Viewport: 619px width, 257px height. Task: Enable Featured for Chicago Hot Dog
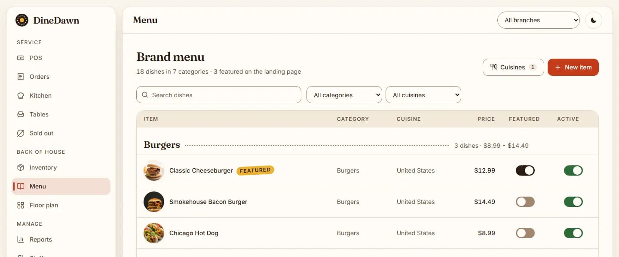click(525, 233)
